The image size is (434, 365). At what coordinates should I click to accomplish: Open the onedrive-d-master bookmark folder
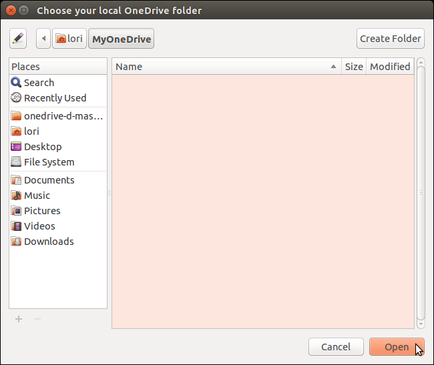pos(58,116)
